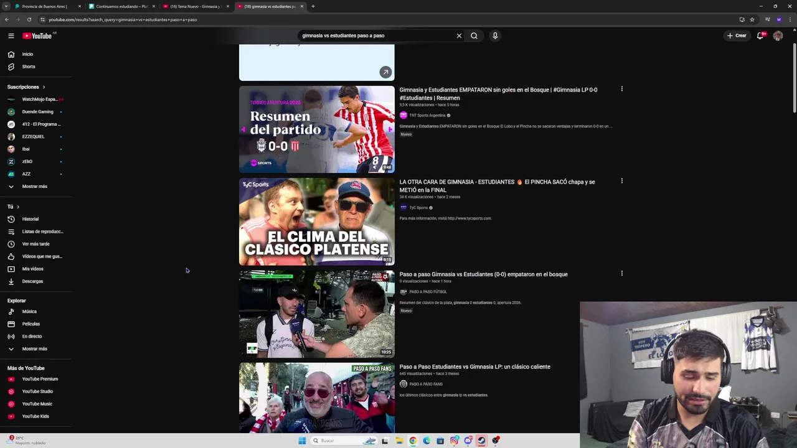The height and width of the screenshot is (448, 797).
Task: Open TNT Sports Argentina channel link
Action: click(x=427, y=115)
